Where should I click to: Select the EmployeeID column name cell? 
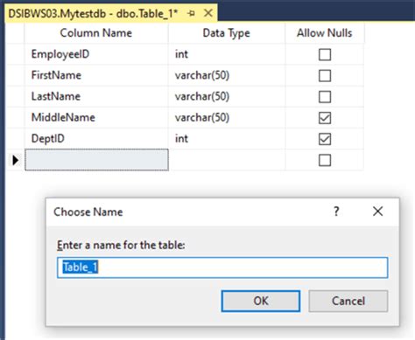[96, 54]
